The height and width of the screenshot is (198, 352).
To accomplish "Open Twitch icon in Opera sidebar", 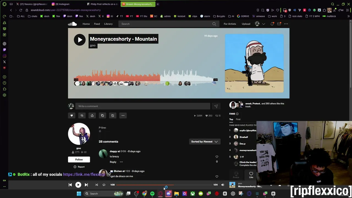I will click(4, 50).
